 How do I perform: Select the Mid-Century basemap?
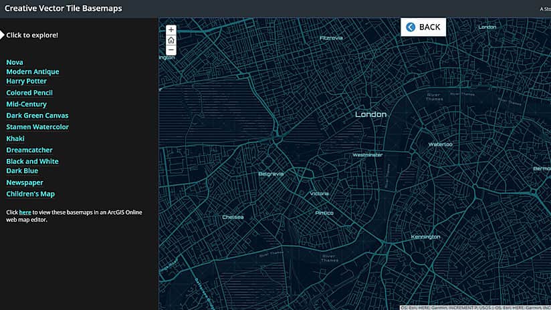[x=27, y=104]
